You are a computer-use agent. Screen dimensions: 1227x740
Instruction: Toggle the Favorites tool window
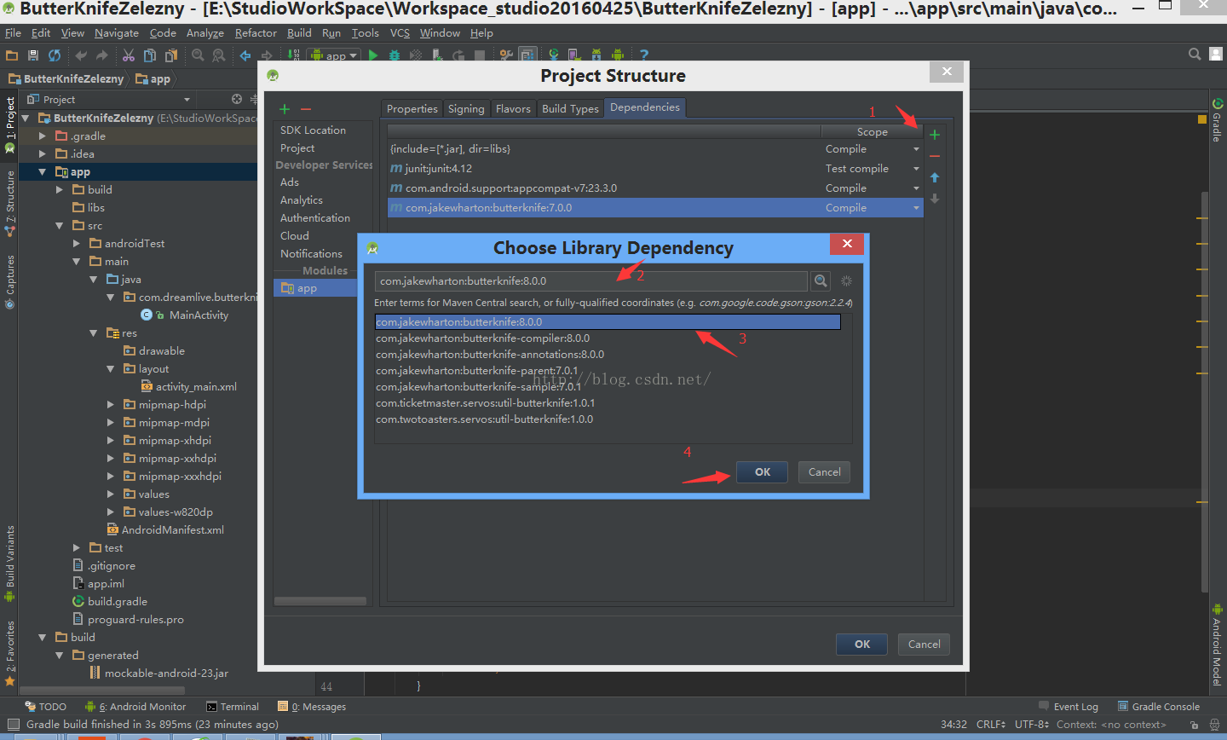pos(10,653)
